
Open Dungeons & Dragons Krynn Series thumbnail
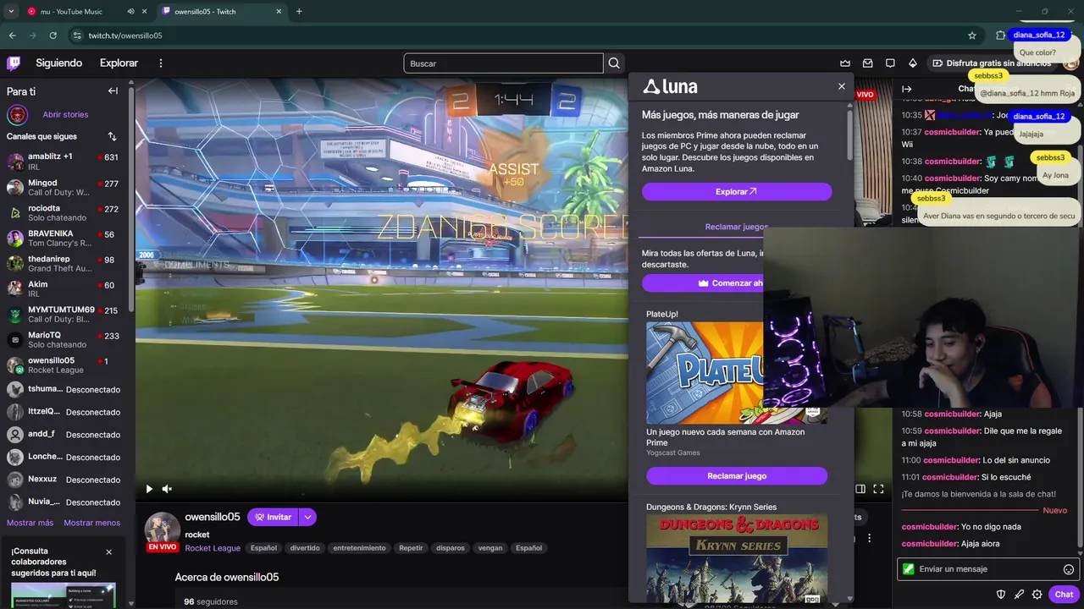coord(736,557)
